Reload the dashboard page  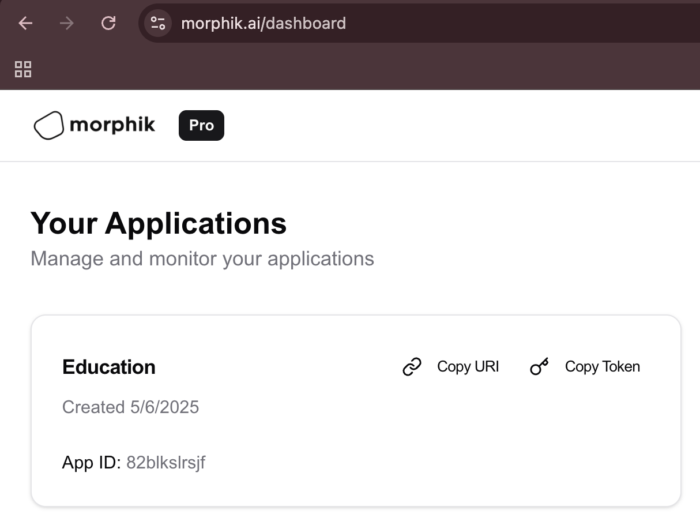pos(108,23)
